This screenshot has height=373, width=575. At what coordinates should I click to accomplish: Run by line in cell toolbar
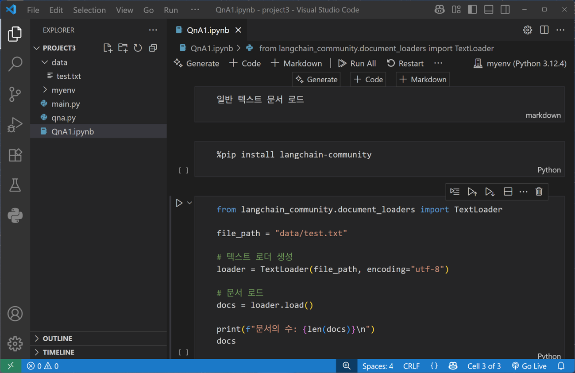coord(455,192)
